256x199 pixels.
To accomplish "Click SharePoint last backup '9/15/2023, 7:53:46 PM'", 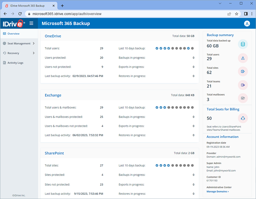I will pos(88,194).
